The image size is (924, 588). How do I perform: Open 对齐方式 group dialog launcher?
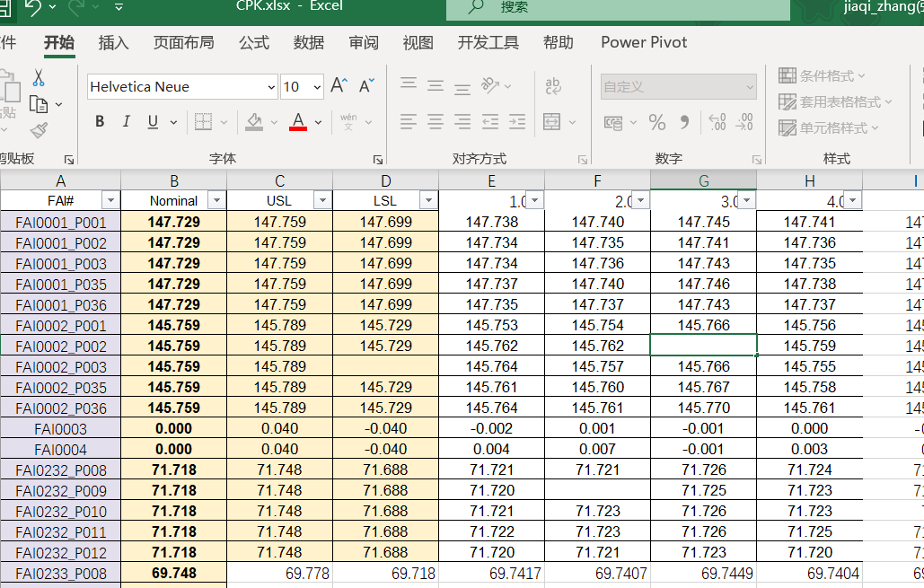click(x=582, y=160)
